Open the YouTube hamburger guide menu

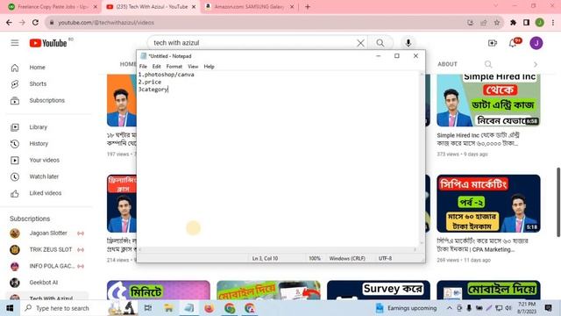(15, 43)
